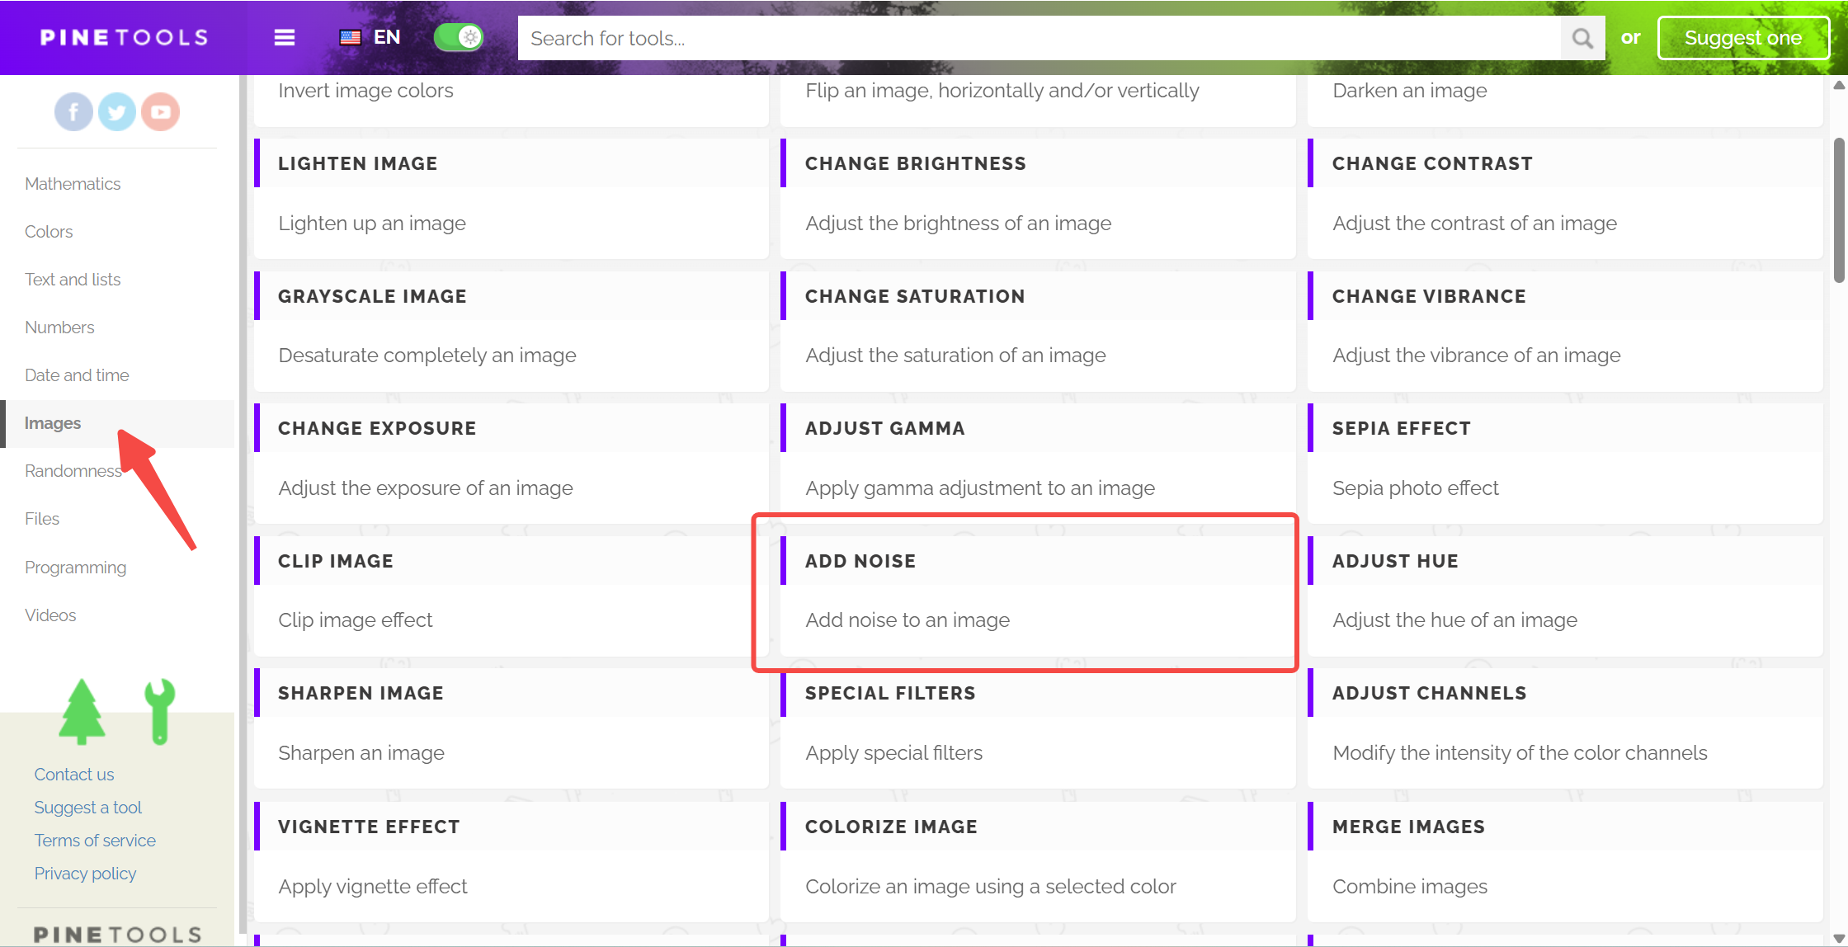Click the green pine tree icon
The width and height of the screenshot is (1848, 947).
pyautogui.click(x=82, y=711)
